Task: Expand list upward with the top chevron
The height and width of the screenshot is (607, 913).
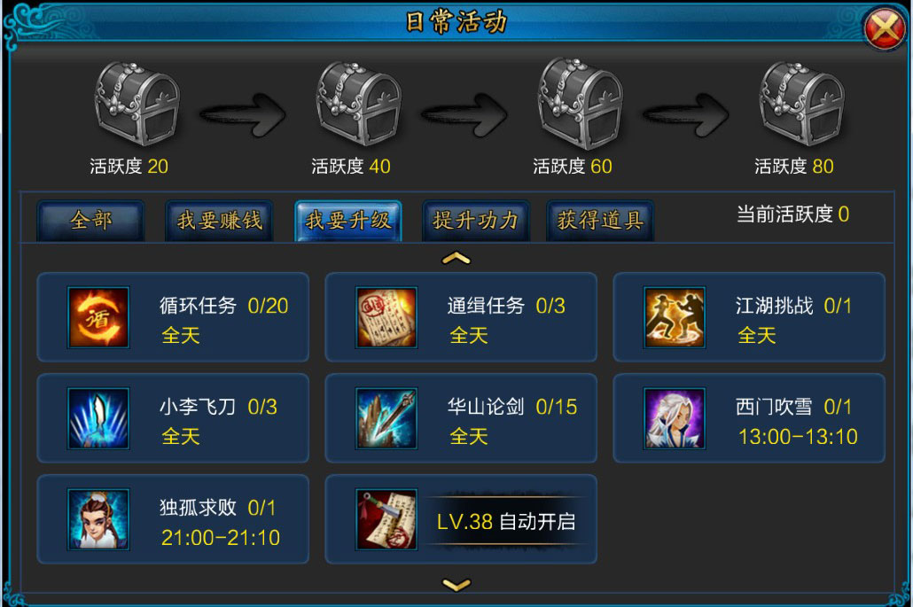Action: [x=456, y=258]
